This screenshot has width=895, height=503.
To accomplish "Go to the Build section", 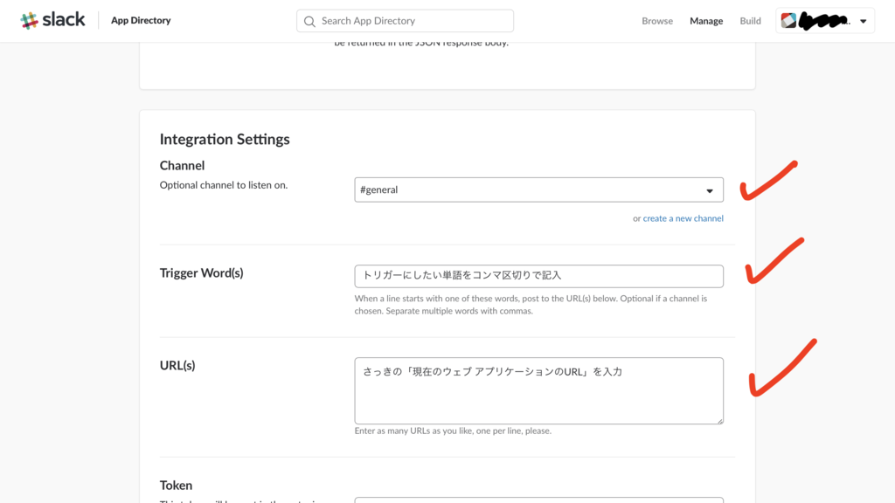I will [x=751, y=21].
